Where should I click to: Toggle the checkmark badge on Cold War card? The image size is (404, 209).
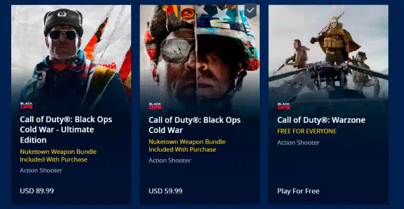click(x=250, y=11)
